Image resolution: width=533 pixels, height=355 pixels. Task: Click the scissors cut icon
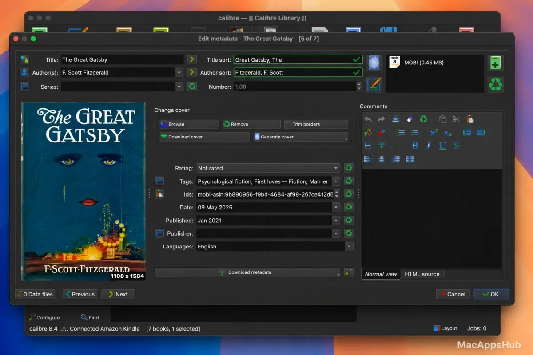point(456,119)
